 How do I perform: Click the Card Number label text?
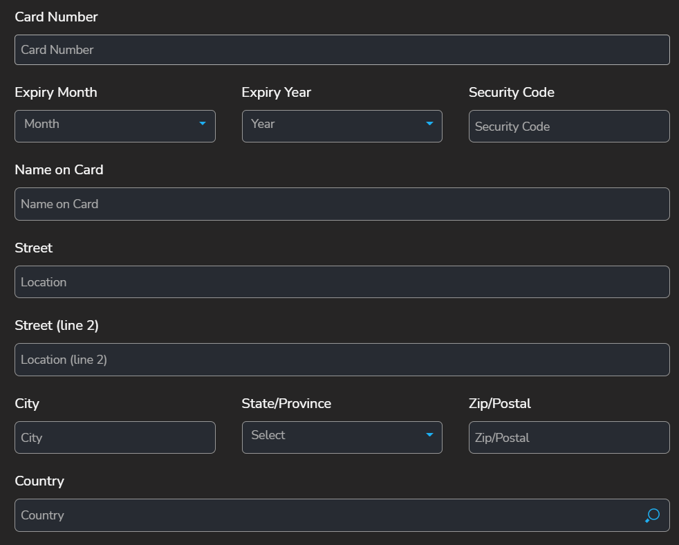56,17
